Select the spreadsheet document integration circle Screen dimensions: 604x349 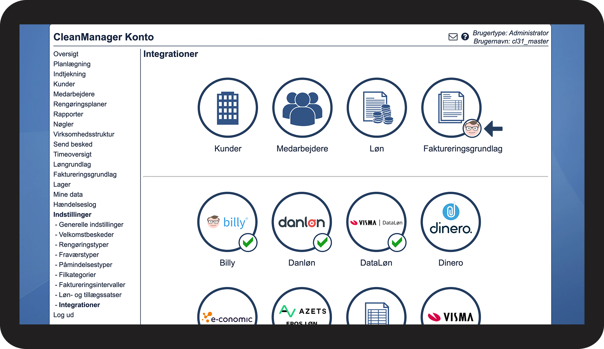[376, 306]
